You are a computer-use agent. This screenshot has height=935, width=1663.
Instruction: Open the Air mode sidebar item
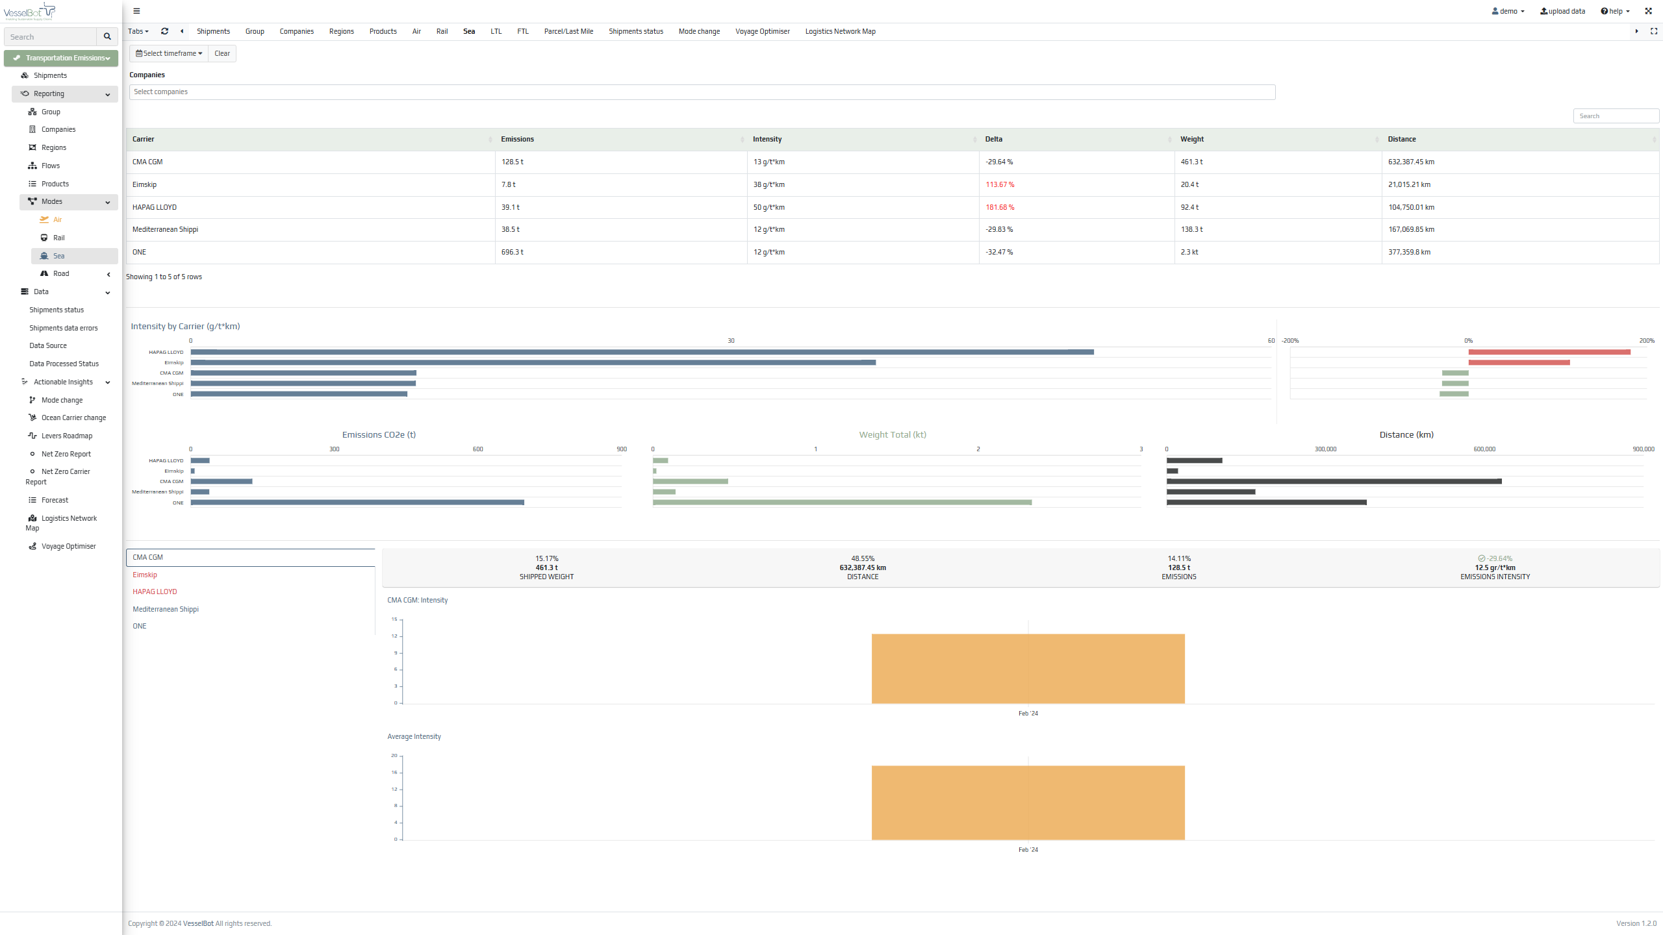pyautogui.click(x=58, y=219)
